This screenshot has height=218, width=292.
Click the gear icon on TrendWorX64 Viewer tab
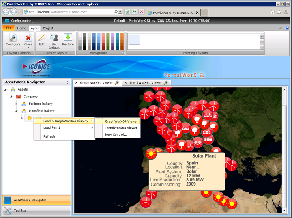tap(166, 82)
